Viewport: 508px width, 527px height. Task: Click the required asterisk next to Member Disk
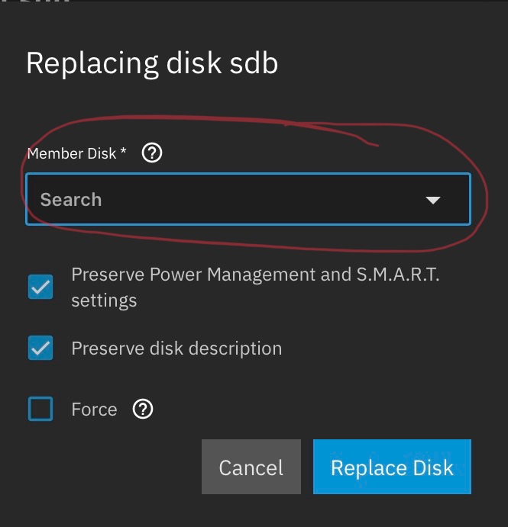123,153
